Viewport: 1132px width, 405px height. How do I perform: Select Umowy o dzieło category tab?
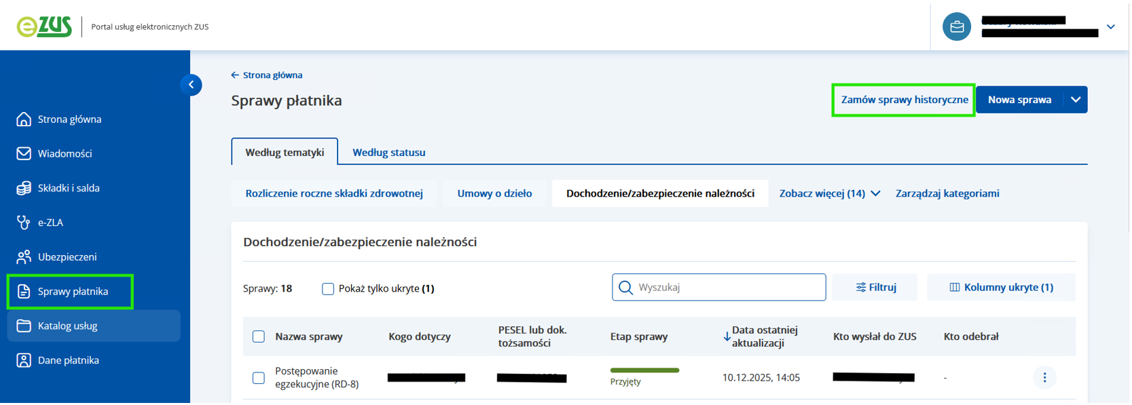pyautogui.click(x=494, y=194)
